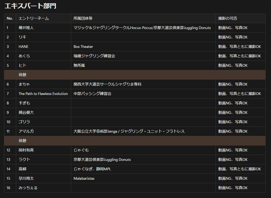The height and width of the screenshot is (198, 271).
Task: Click entry number 16
Action: [x=8, y=188]
